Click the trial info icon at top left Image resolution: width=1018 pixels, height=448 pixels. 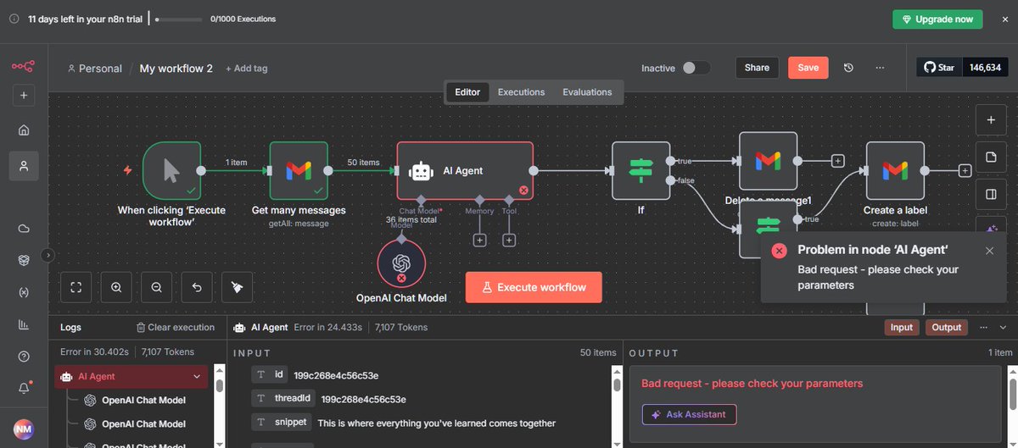coord(14,19)
